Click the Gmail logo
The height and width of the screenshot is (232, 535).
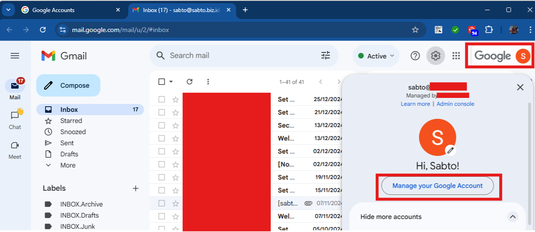64,56
